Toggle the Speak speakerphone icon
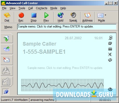The image size is (119, 103). point(73,15)
